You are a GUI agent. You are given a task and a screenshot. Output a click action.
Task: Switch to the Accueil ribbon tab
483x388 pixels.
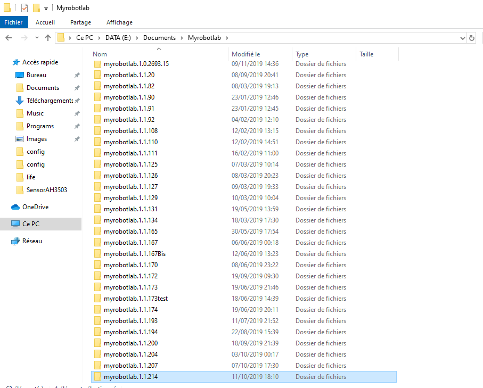[x=45, y=22]
